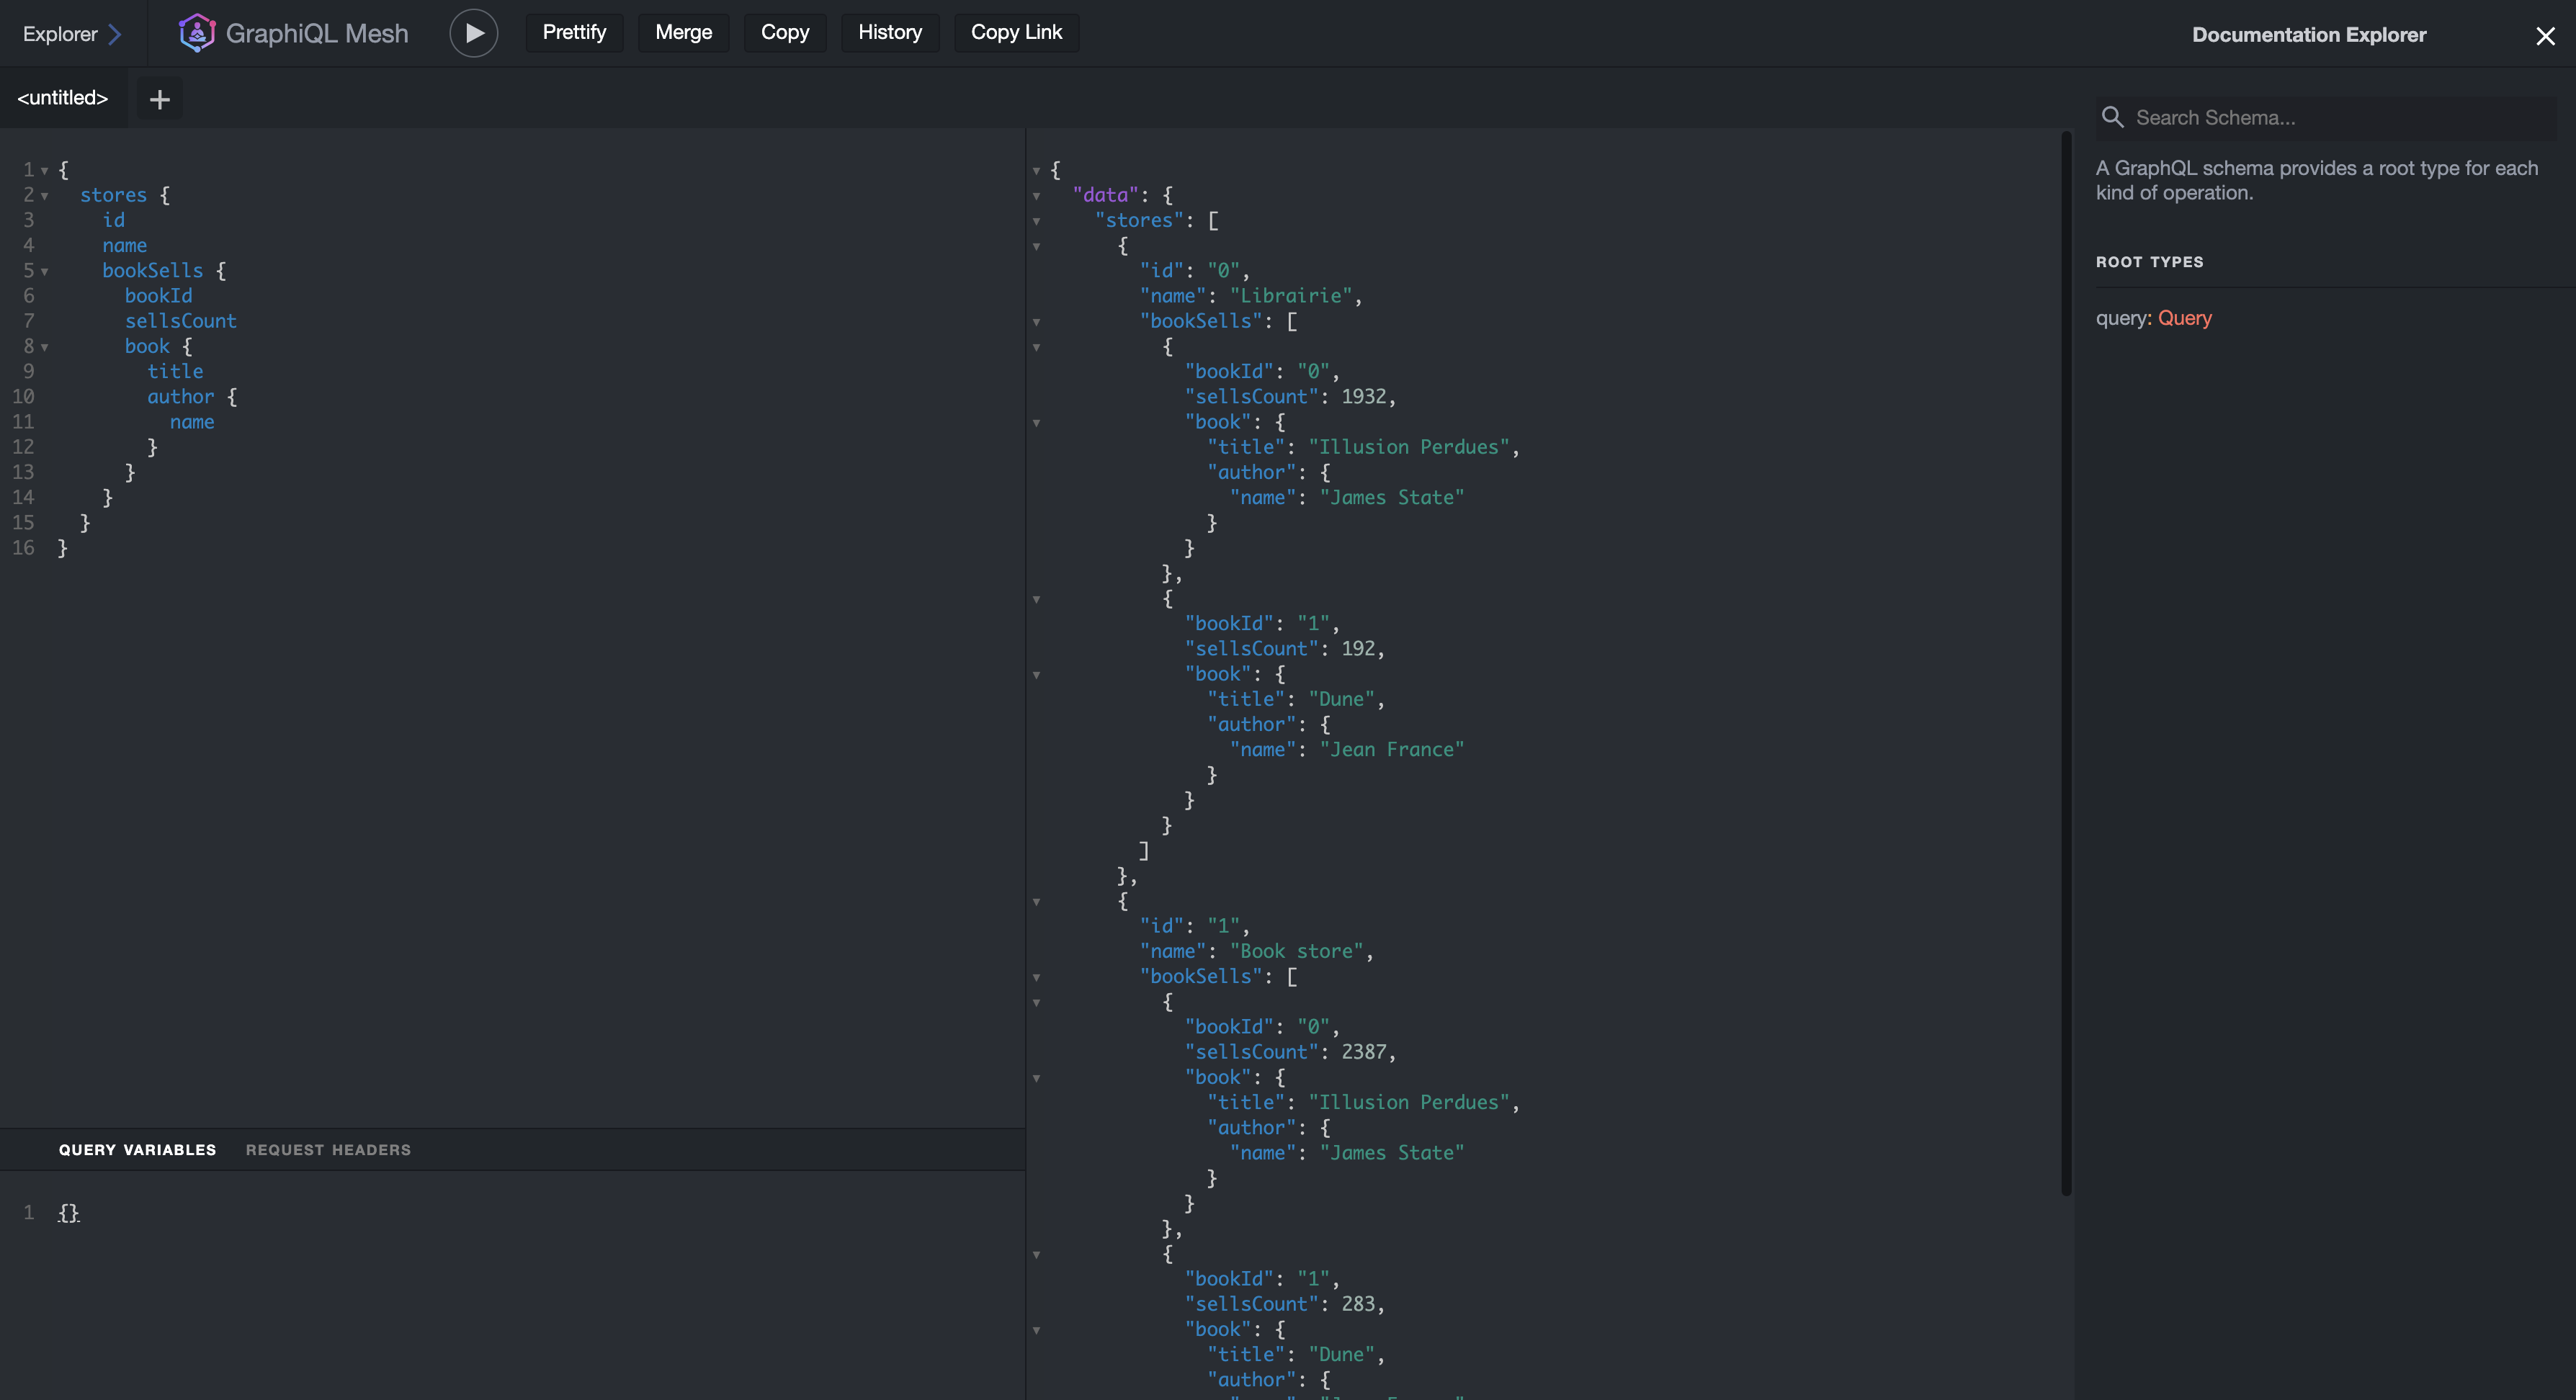2576x1400 pixels.
Task: Open the query History
Action: click(x=890, y=32)
